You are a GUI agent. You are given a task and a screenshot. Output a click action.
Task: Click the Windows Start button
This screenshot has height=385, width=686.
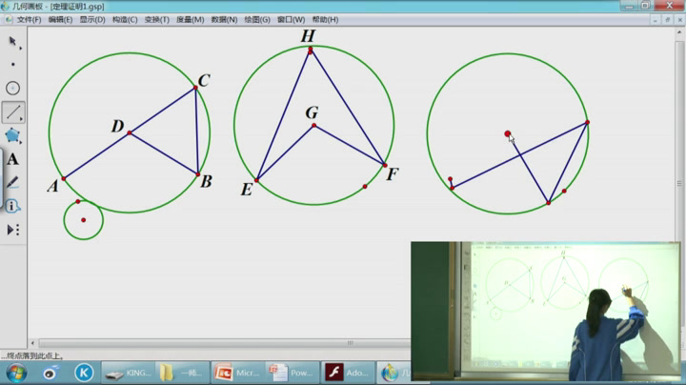click(x=16, y=373)
